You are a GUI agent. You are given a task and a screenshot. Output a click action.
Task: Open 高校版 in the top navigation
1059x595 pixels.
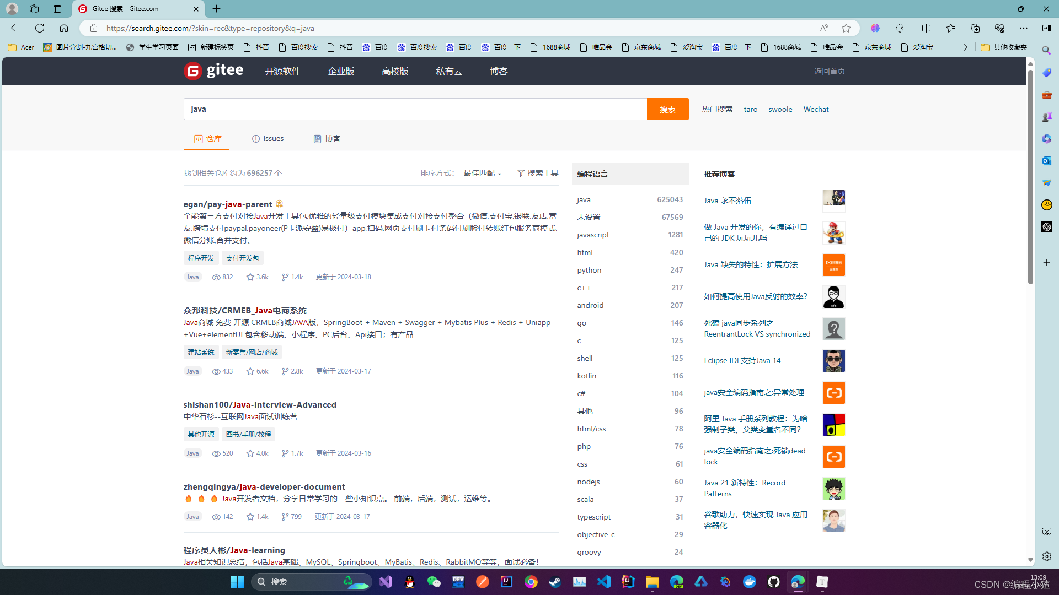395,71
